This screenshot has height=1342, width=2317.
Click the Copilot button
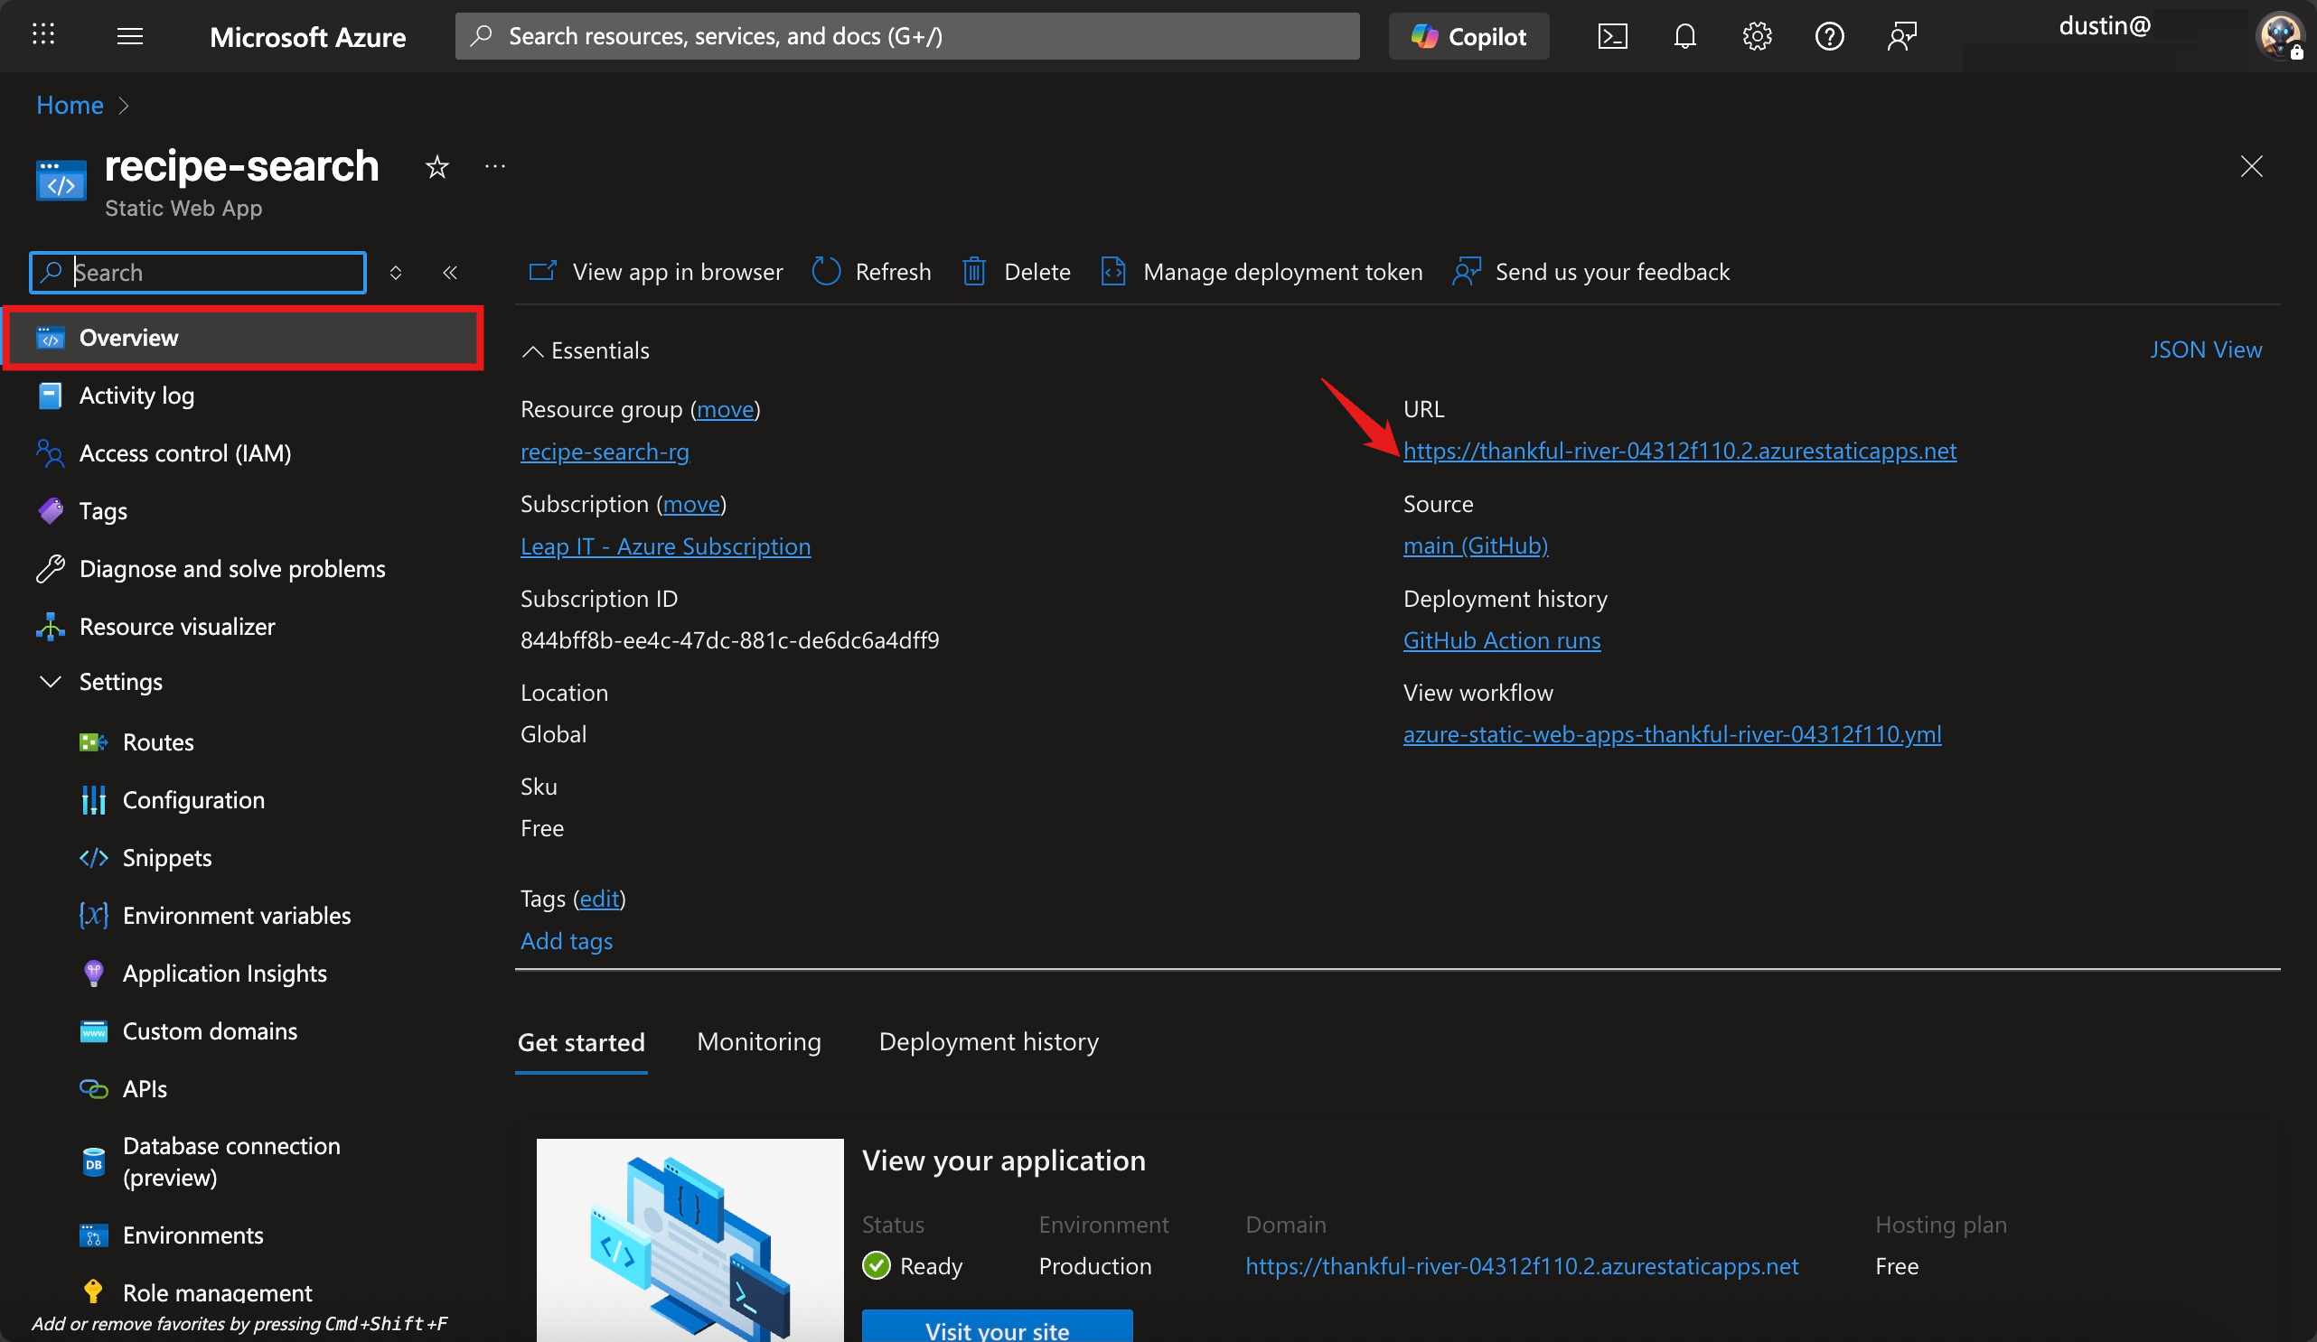click(1468, 37)
